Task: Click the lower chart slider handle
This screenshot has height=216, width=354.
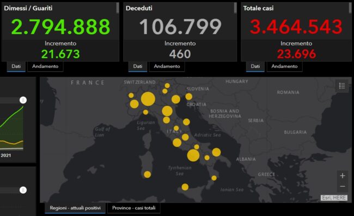Action: click(x=23, y=190)
